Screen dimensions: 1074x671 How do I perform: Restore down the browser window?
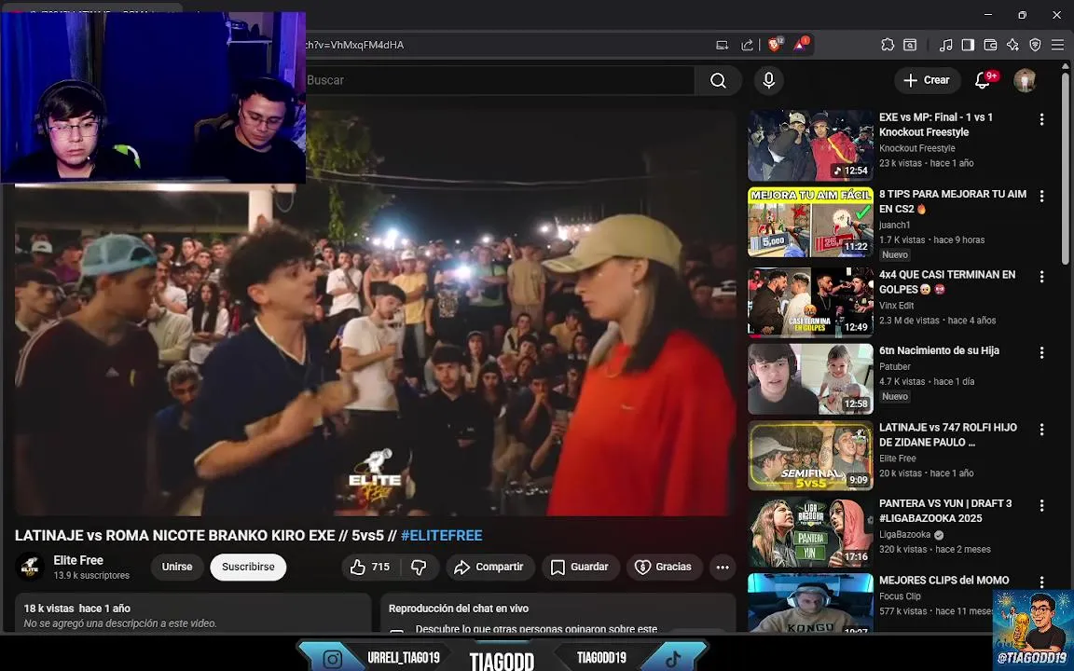(1022, 14)
